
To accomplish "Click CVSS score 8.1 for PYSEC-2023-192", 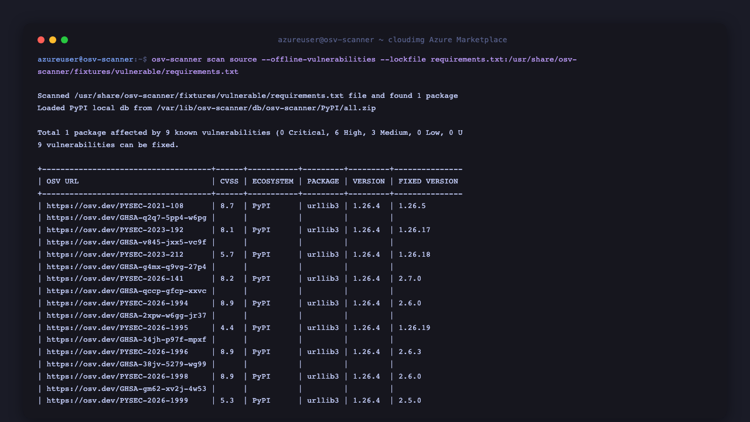I will (x=227, y=230).
